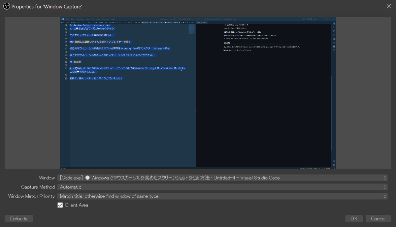Click the 'Capture Method' field label
This screenshot has height=227, width=396.
38,187
